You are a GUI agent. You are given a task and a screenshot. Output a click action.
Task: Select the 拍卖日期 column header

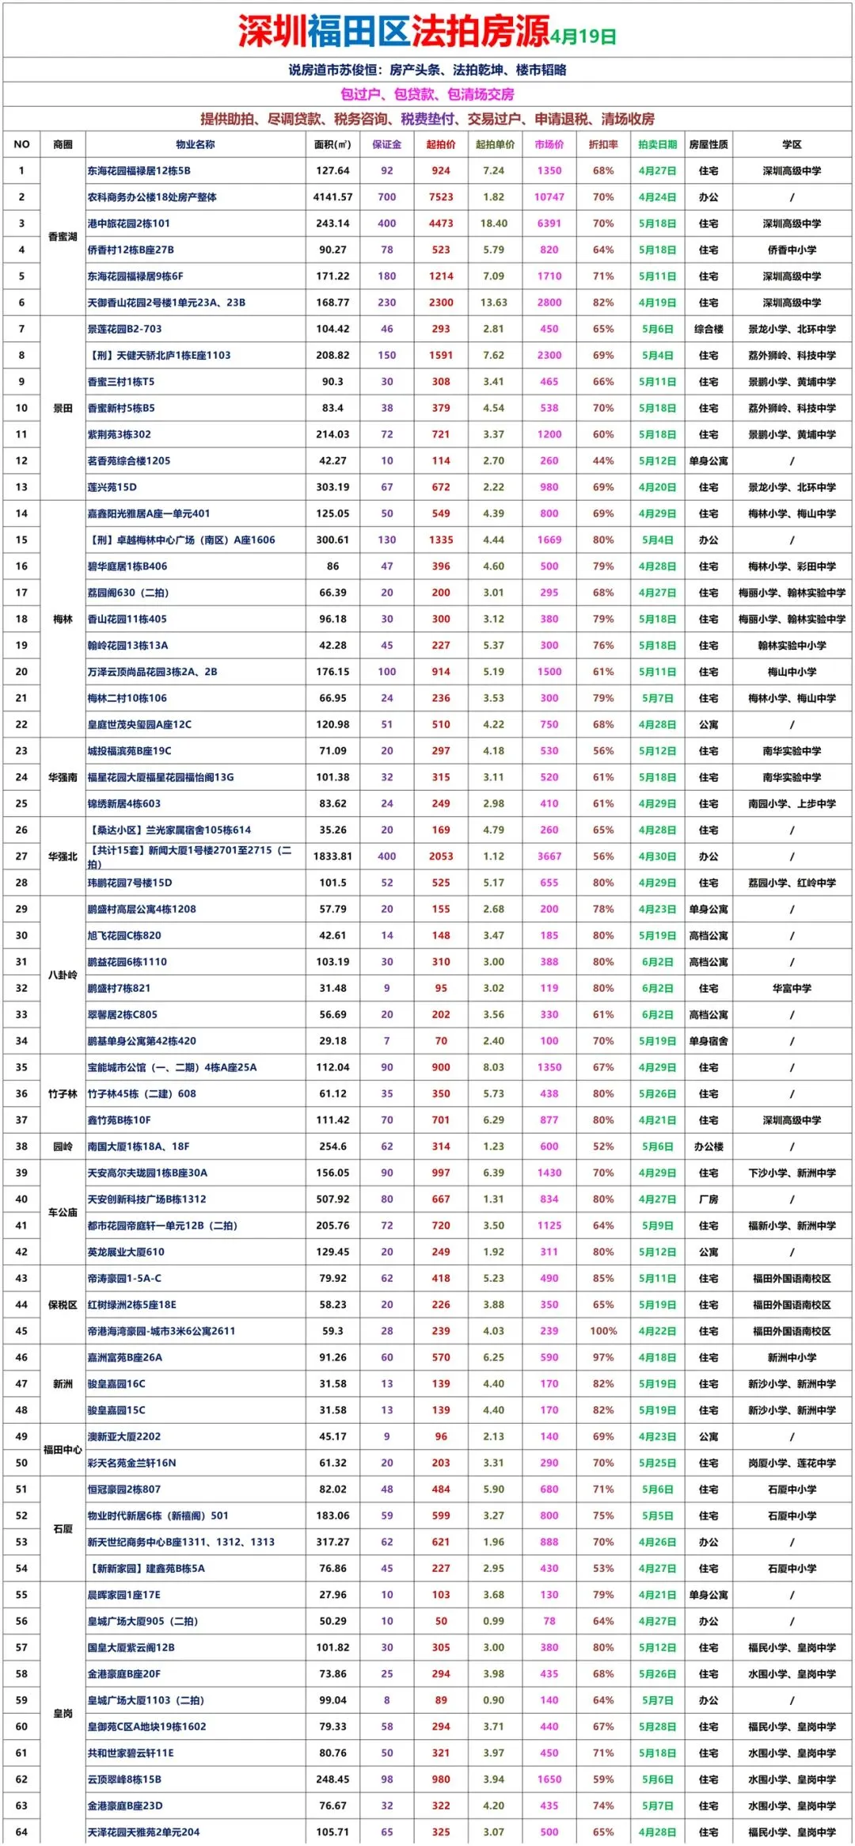click(658, 144)
